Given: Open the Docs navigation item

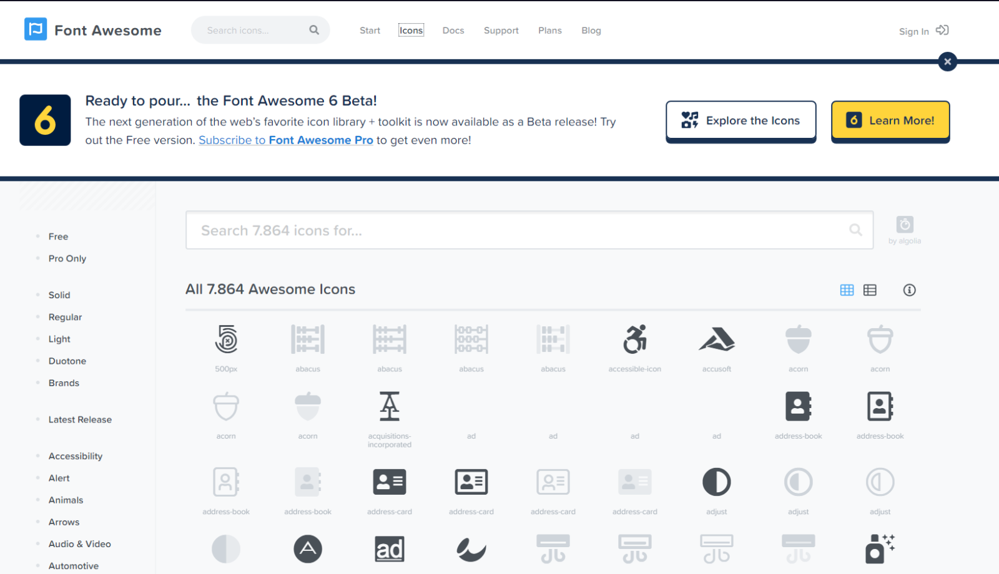Looking at the screenshot, I should point(453,30).
